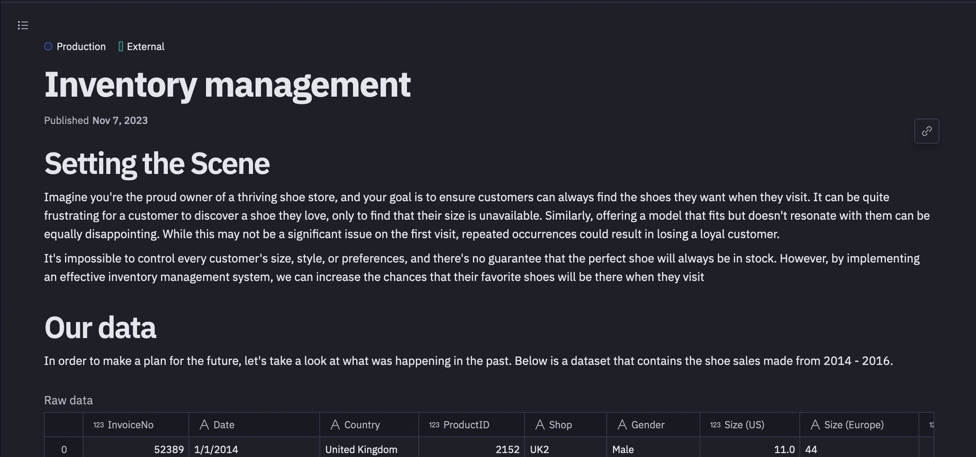Click the text type icon beside Country

point(335,425)
